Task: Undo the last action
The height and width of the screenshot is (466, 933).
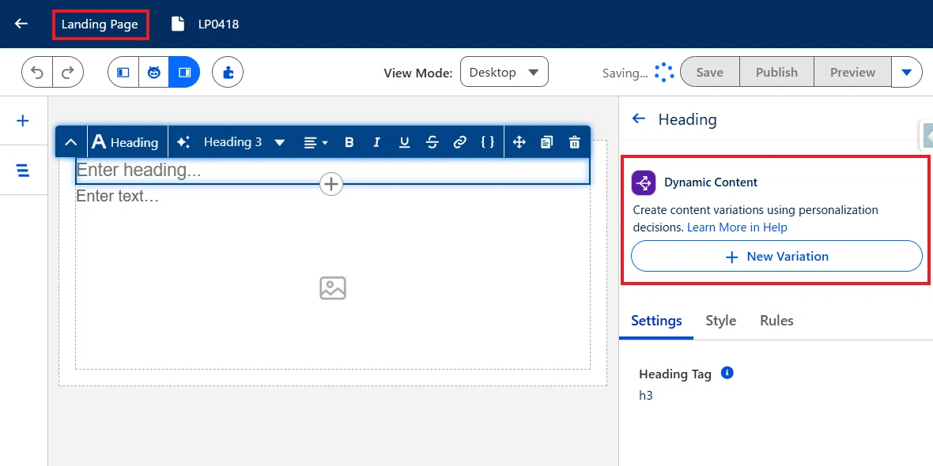Action: coord(37,73)
